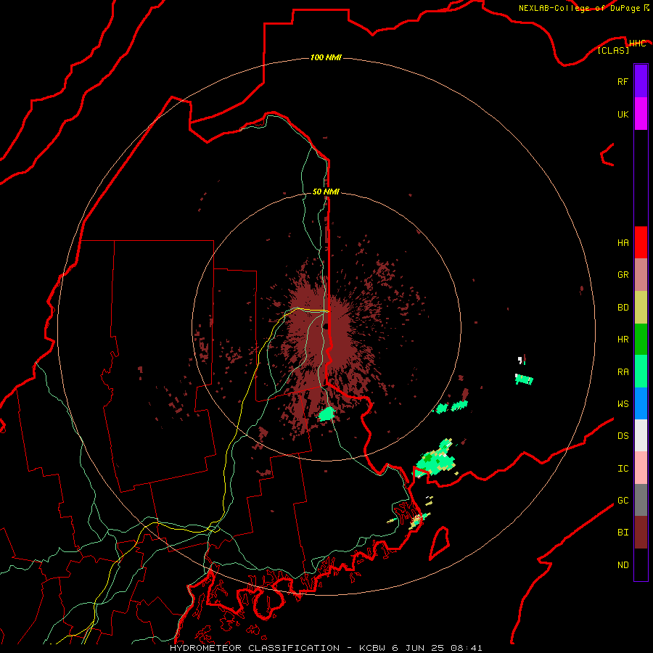Click the GC legend label
653x653 pixels.
pos(623,501)
